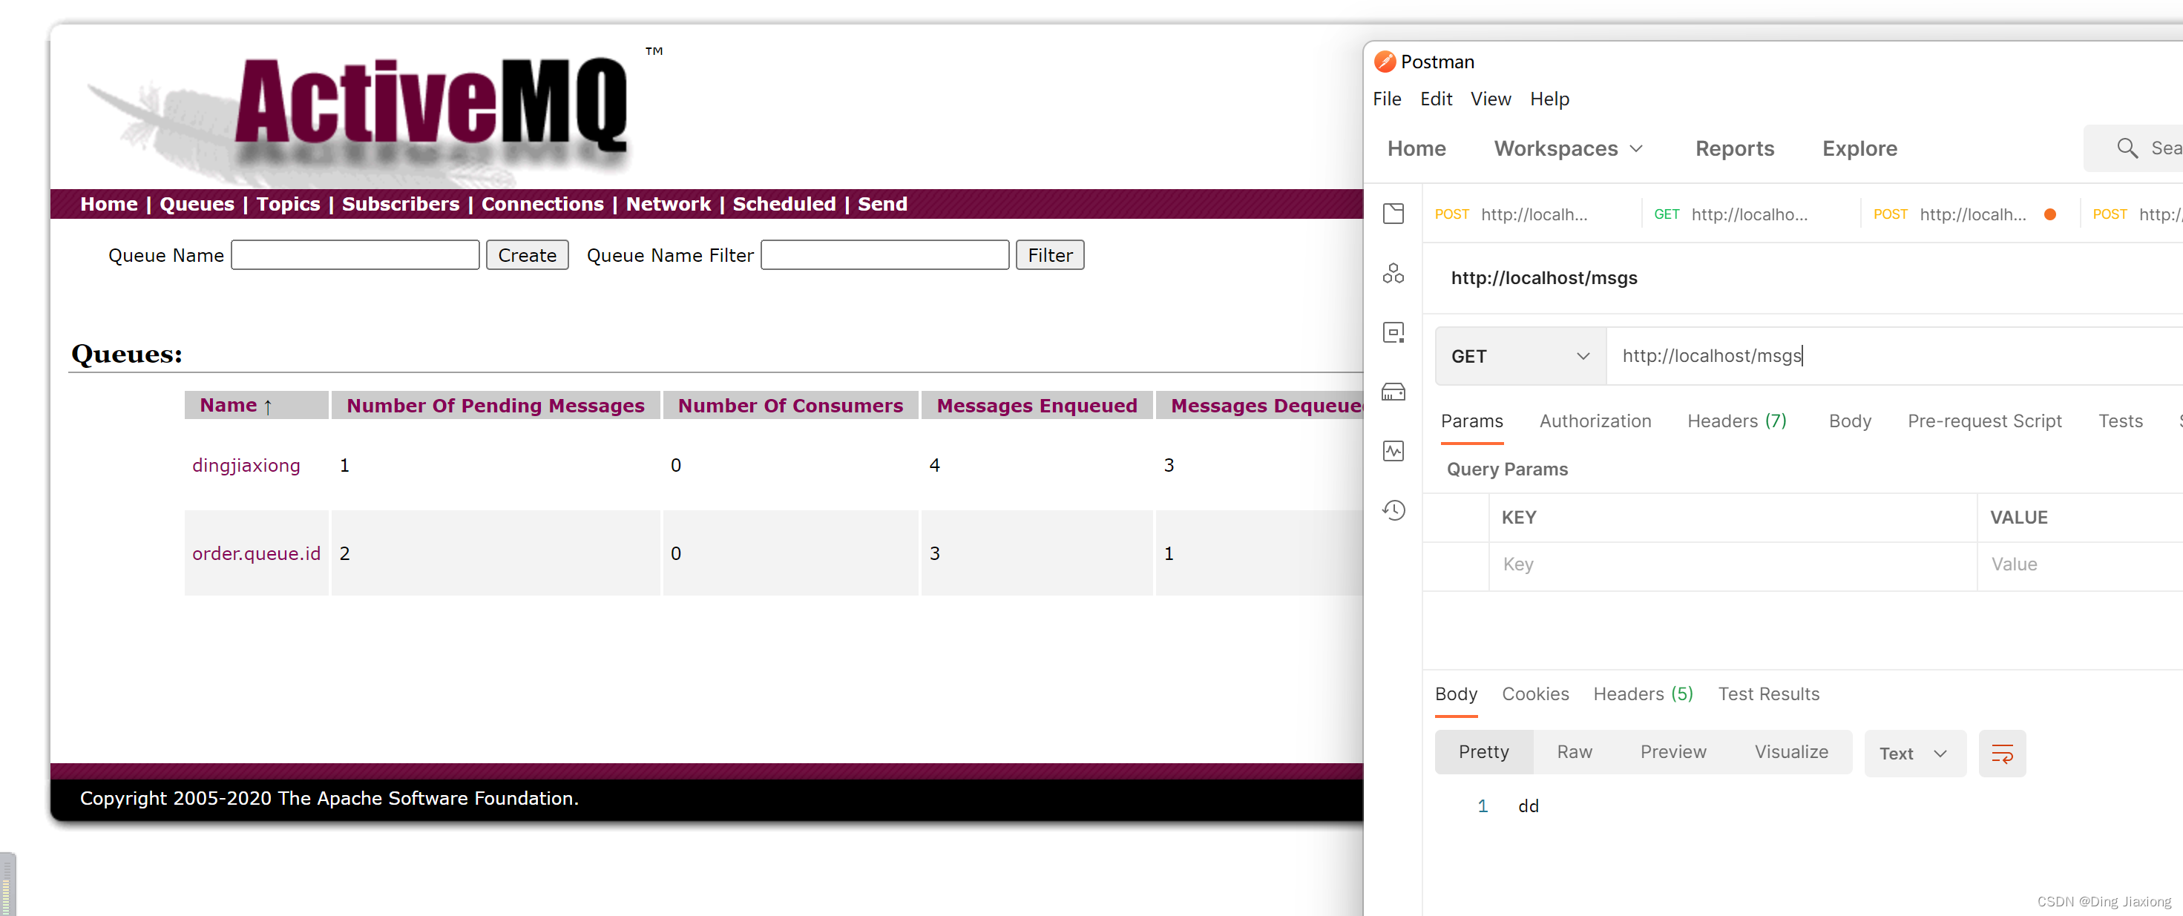
Task: Click the Postman search magnifier icon
Action: (x=2126, y=148)
